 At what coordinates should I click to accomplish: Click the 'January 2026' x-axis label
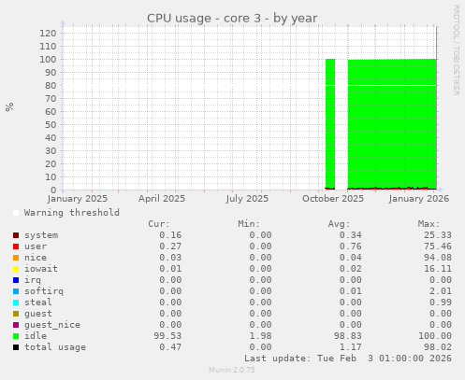[x=419, y=199]
